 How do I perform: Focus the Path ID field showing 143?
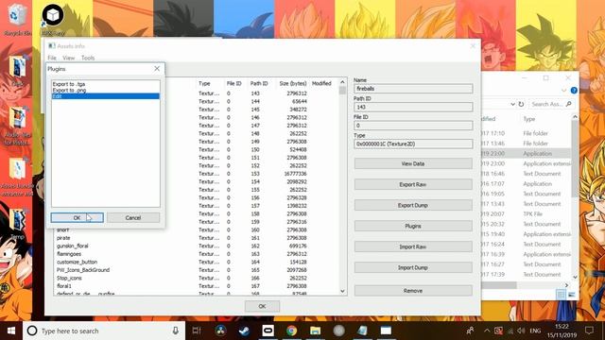[x=413, y=107]
